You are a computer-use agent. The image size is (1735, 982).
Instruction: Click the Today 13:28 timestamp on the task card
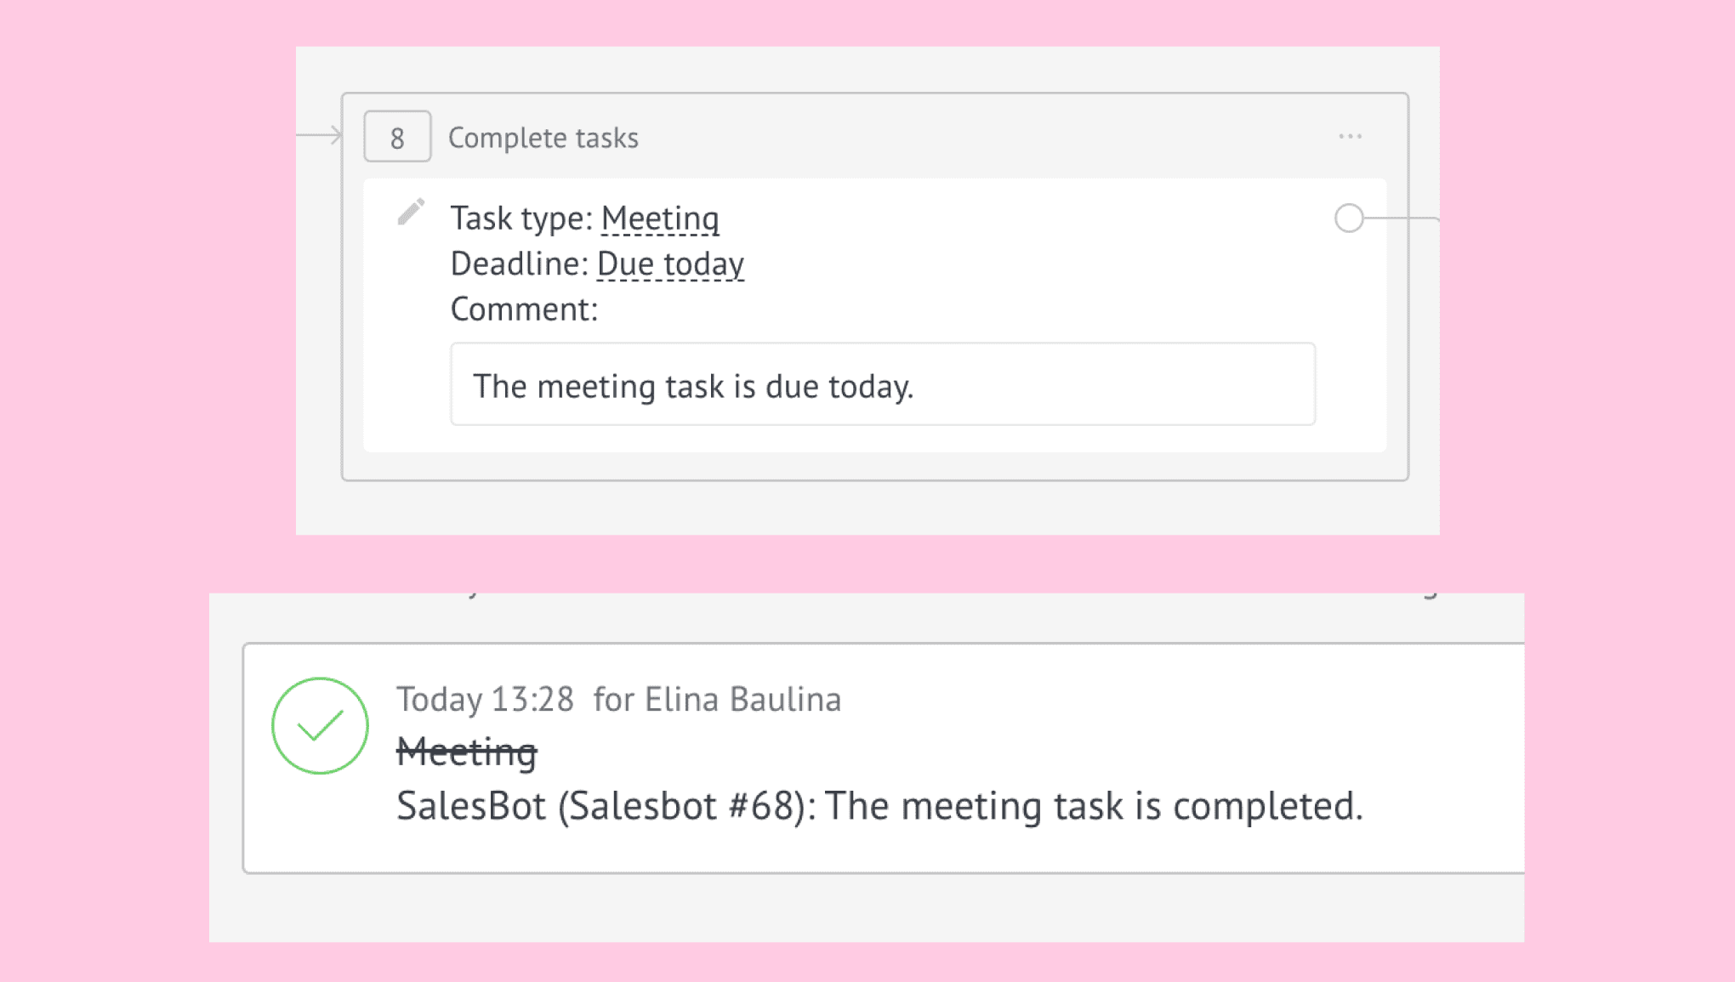click(486, 699)
